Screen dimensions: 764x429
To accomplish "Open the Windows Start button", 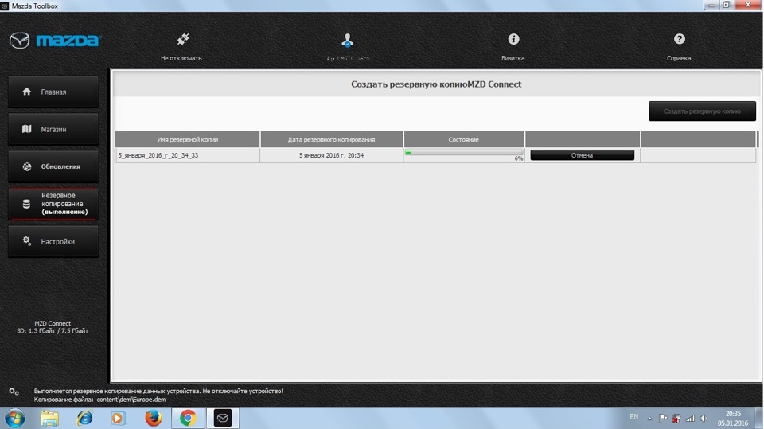I will pos(14,419).
